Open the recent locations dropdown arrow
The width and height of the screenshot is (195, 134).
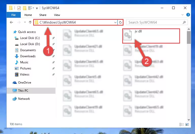point(25,22)
